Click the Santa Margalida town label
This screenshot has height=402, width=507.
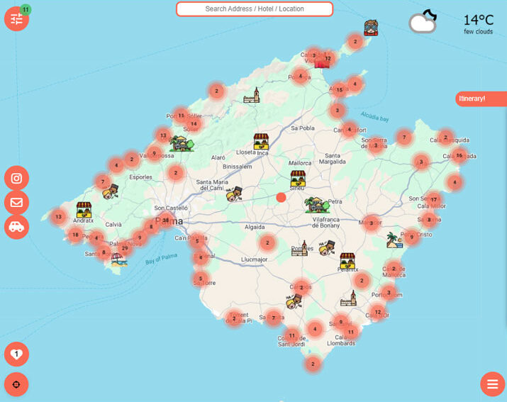pyautogui.click(x=333, y=159)
